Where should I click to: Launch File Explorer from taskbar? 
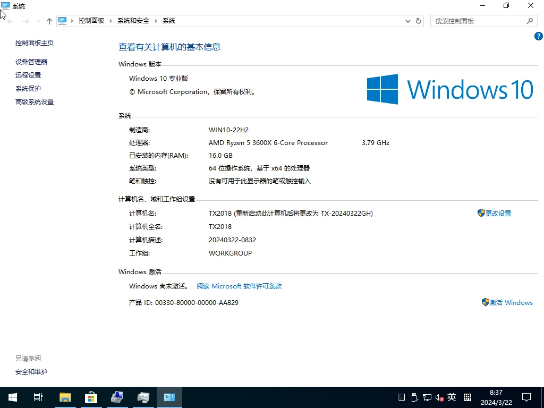click(x=65, y=397)
